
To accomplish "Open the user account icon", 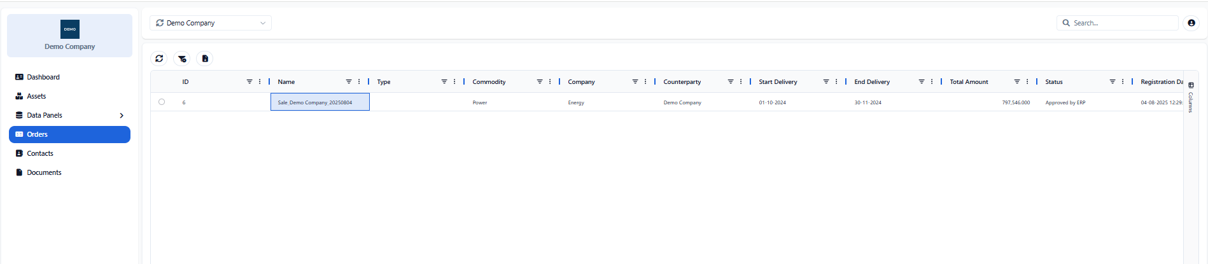I will [1191, 23].
